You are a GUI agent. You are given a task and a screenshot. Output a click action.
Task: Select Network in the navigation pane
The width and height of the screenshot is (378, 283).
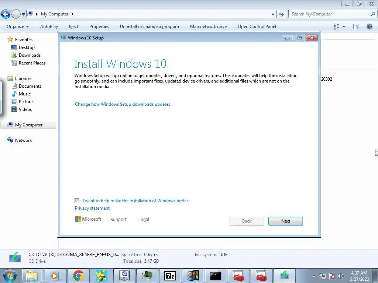click(x=23, y=140)
